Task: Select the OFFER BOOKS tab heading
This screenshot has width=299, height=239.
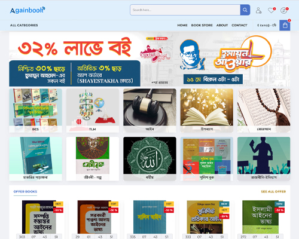Action: 25,192
